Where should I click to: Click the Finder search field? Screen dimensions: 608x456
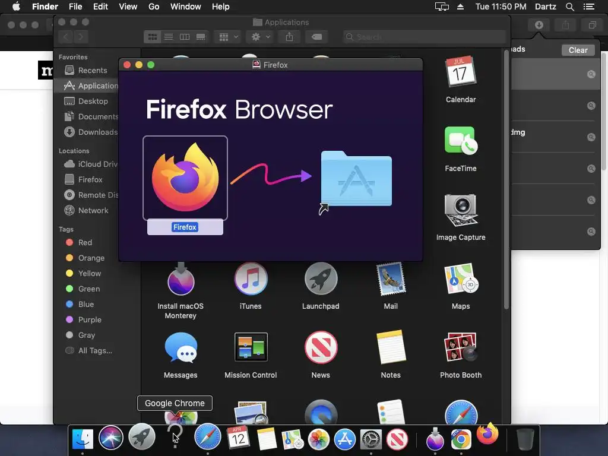425,37
